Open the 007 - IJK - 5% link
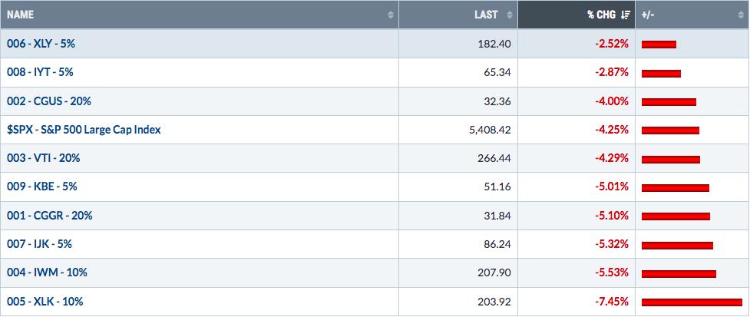Viewport: 750px width, 317px height. (x=39, y=244)
